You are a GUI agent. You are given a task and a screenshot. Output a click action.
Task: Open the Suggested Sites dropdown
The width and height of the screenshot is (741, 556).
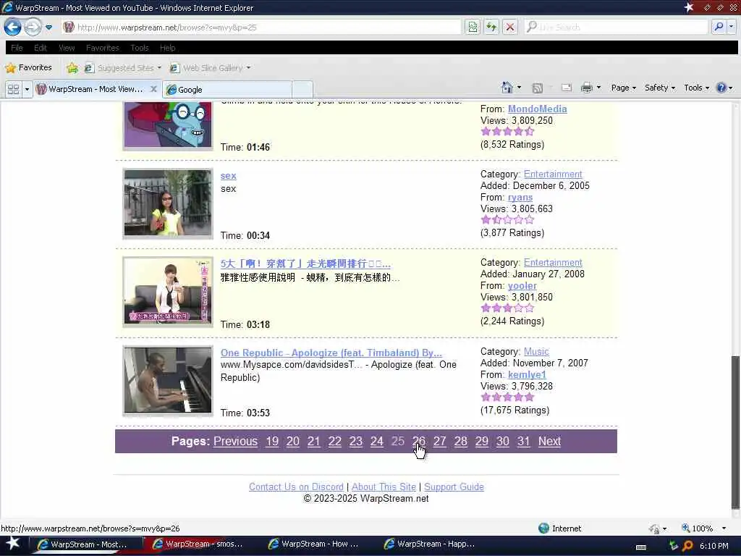point(123,68)
